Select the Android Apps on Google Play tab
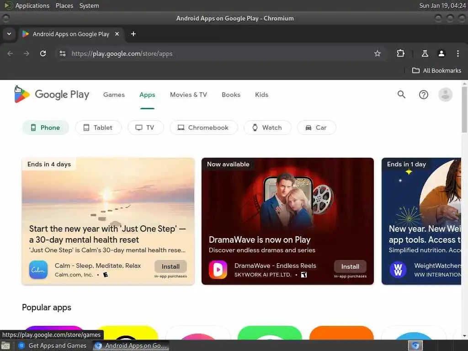The image size is (468, 351). [x=71, y=34]
